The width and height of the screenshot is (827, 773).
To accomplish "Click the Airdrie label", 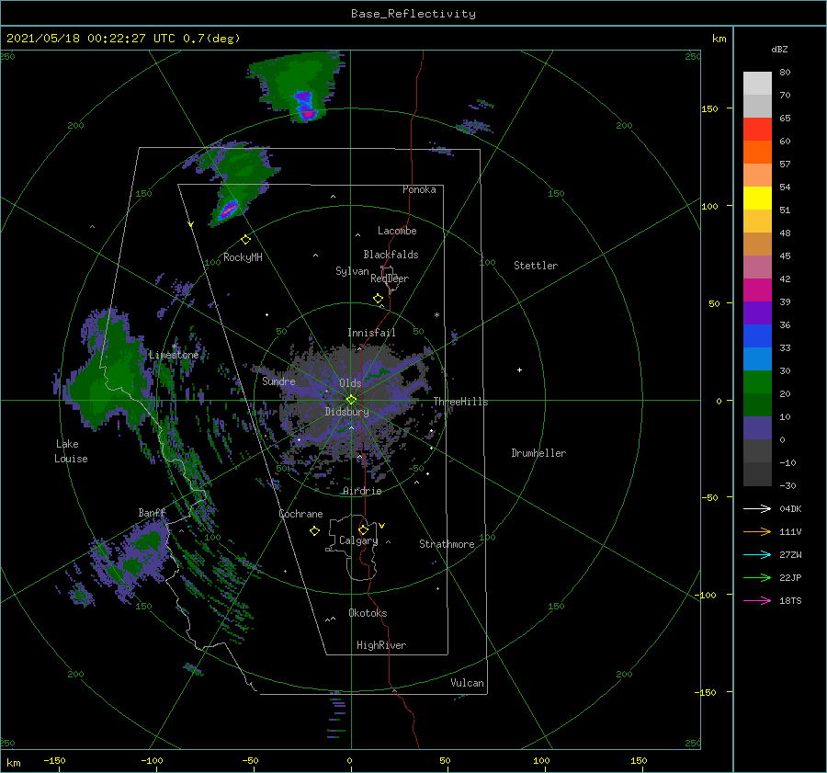I will [362, 491].
